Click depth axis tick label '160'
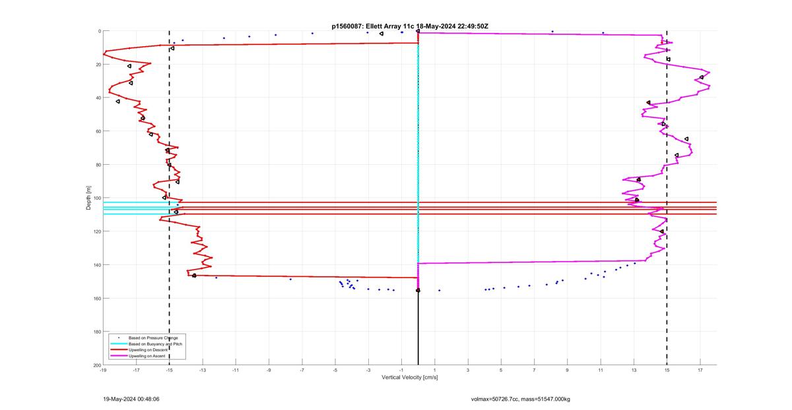The width and height of the screenshot is (792, 410). [96, 298]
